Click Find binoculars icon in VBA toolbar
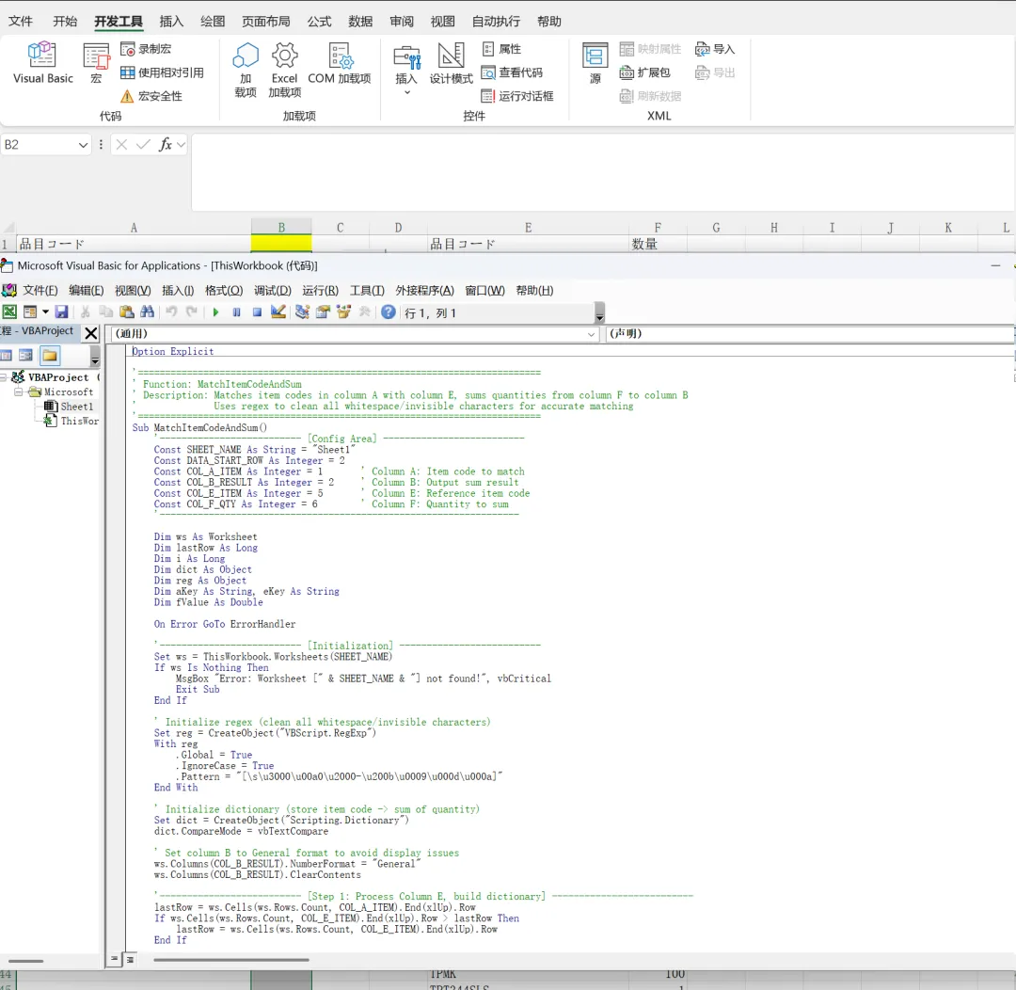 [x=147, y=311]
